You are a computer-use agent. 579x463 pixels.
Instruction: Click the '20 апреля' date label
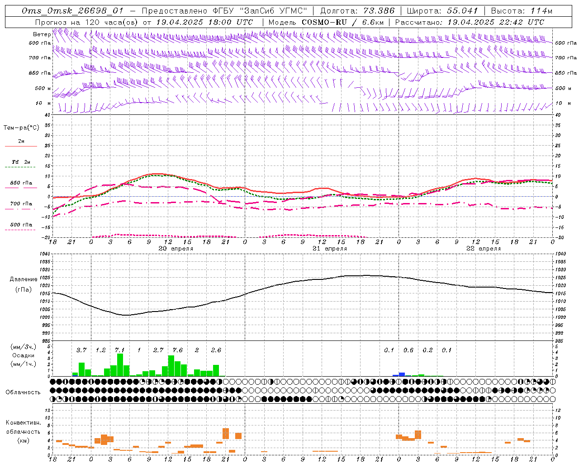pyautogui.click(x=176, y=249)
